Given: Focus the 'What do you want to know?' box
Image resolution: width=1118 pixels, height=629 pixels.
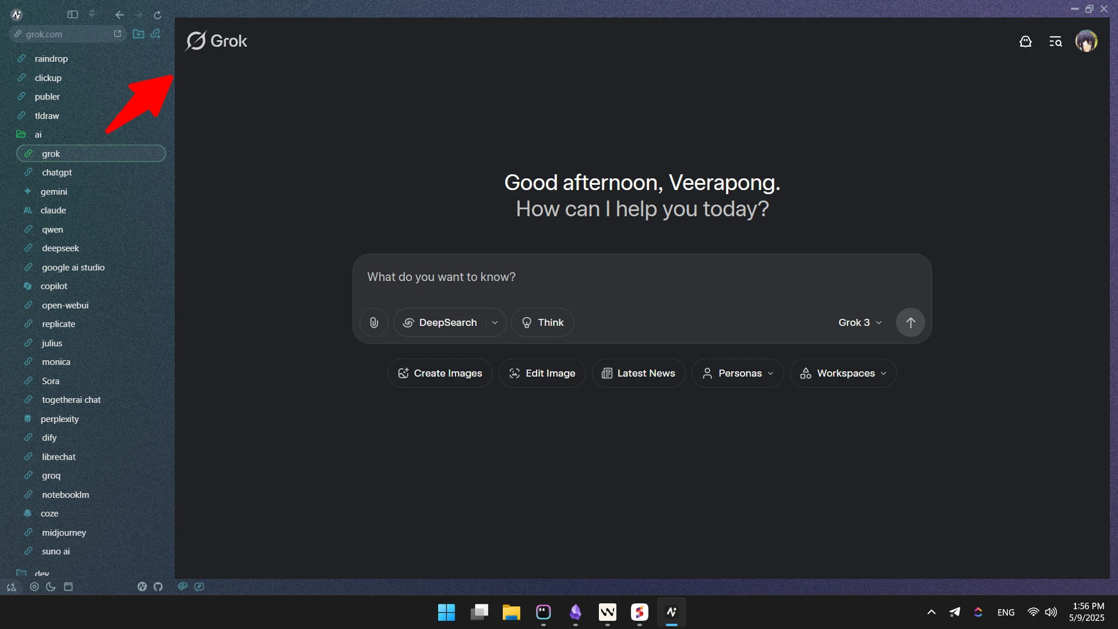Looking at the screenshot, I should (x=641, y=277).
